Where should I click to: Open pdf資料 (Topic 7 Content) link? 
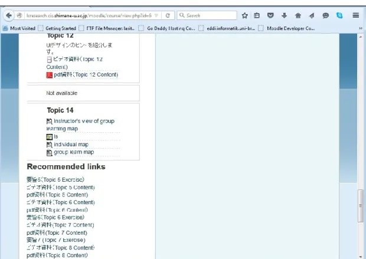pyautogui.click(x=57, y=232)
